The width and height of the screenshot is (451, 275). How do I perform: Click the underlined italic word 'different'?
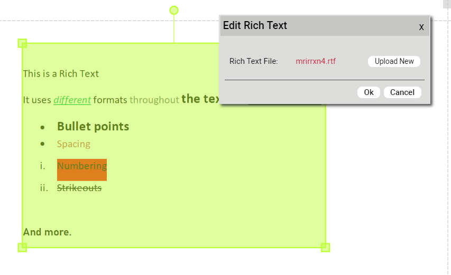(72, 100)
